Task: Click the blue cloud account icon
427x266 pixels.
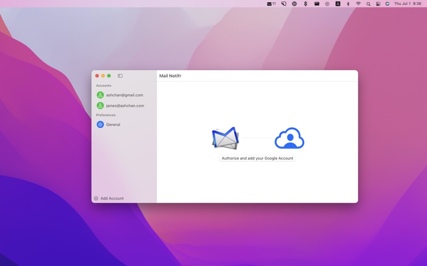Action: (x=289, y=138)
